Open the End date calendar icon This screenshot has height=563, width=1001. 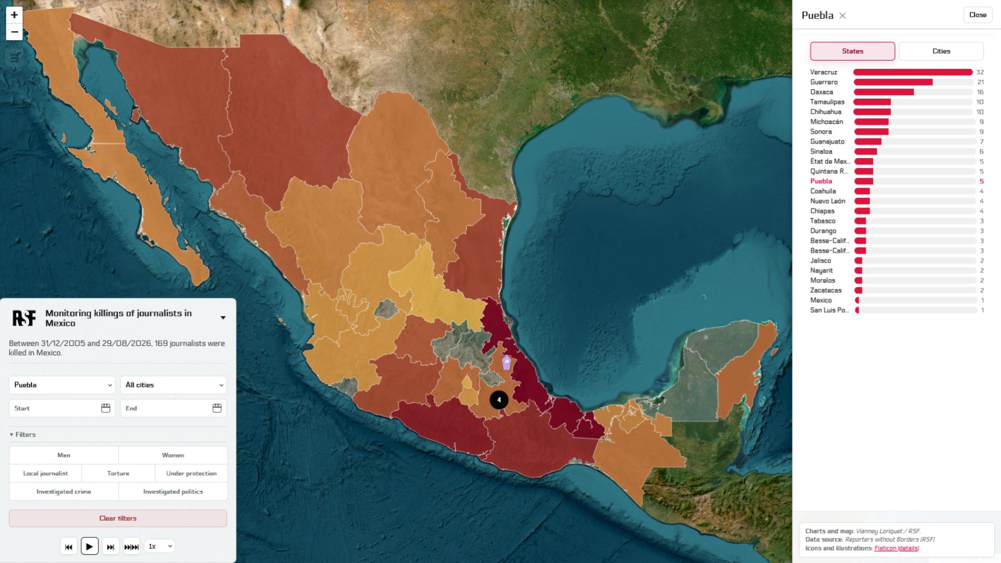coord(217,408)
